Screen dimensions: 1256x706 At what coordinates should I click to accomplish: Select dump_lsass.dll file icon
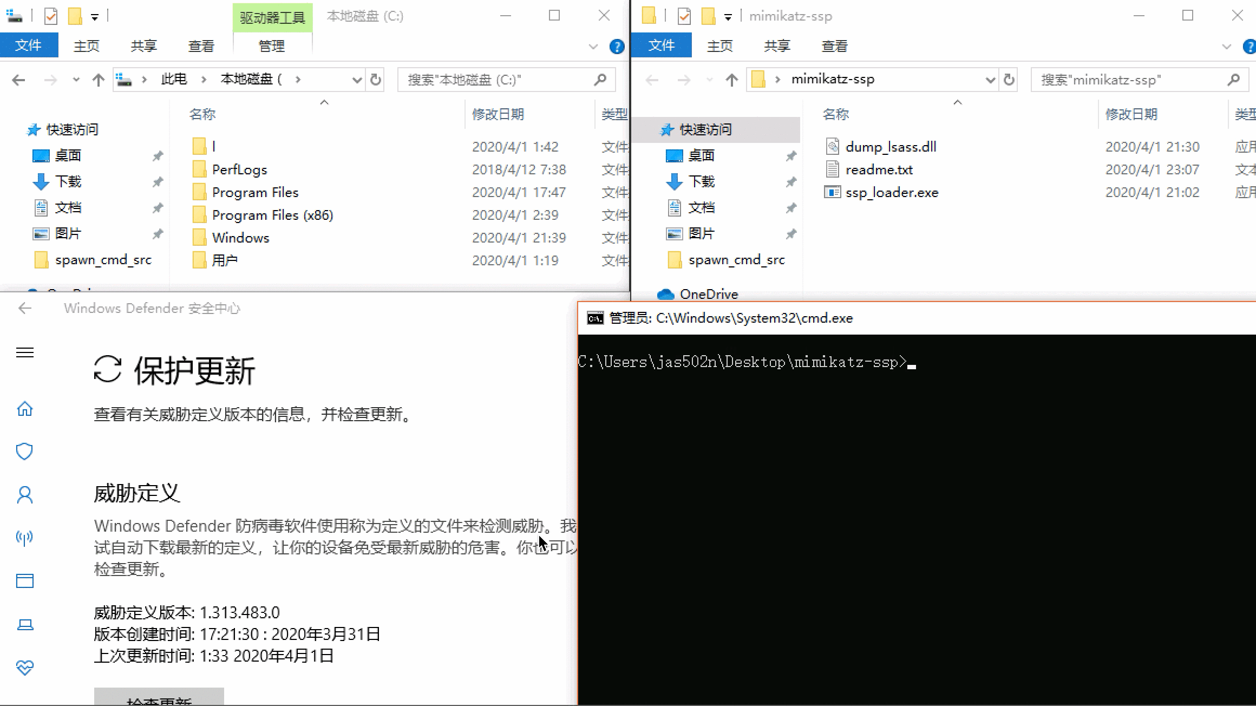[x=833, y=146]
